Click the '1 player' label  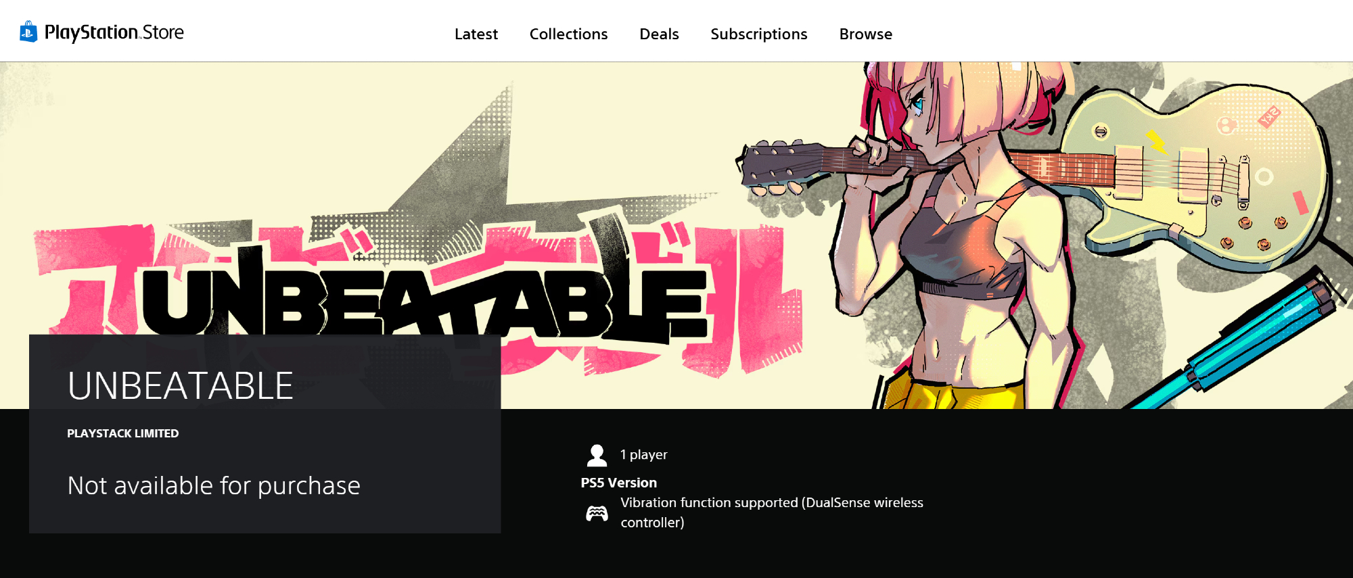pos(643,455)
